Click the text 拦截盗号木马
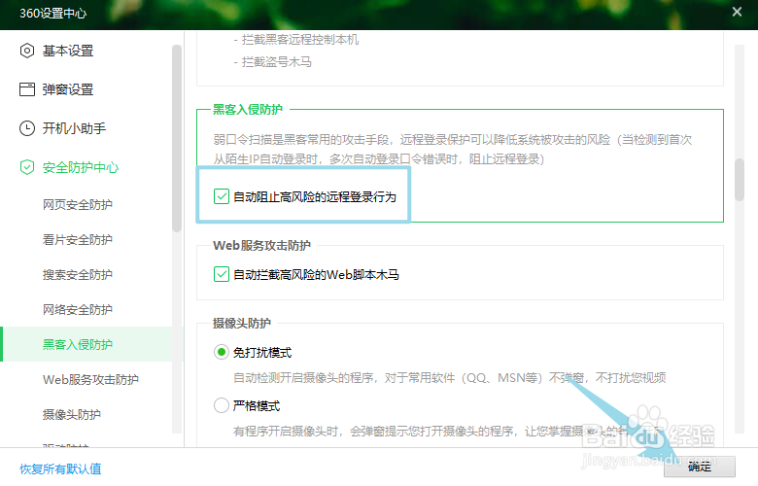This screenshot has width=758, height=486. [277, 62]
